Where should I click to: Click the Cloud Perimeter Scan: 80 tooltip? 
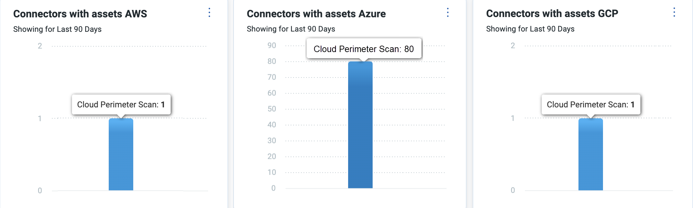tap(364, 49)
